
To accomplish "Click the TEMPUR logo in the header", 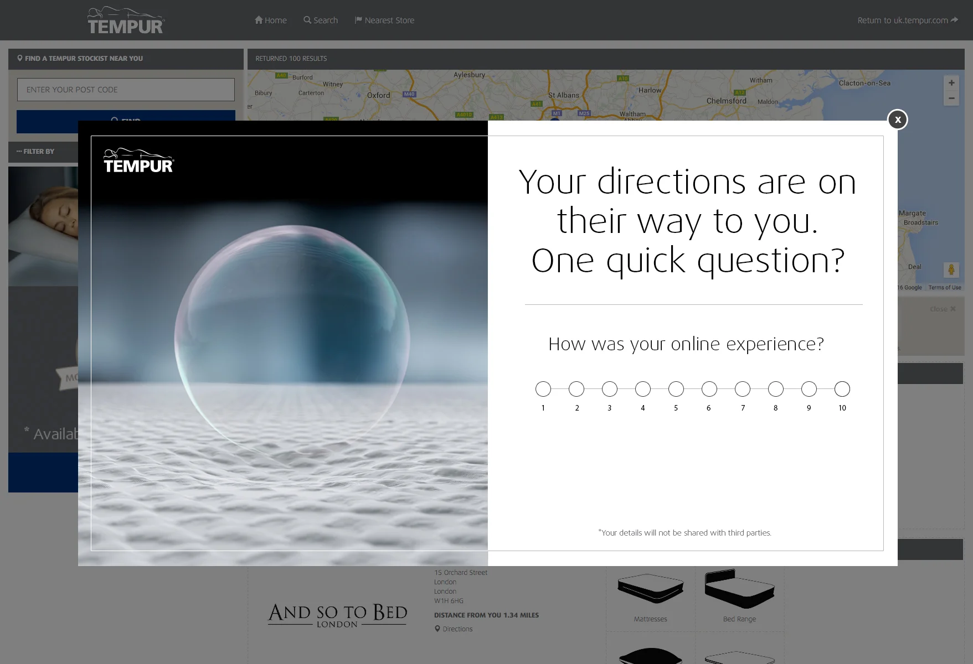I will (x=126, y=20).
